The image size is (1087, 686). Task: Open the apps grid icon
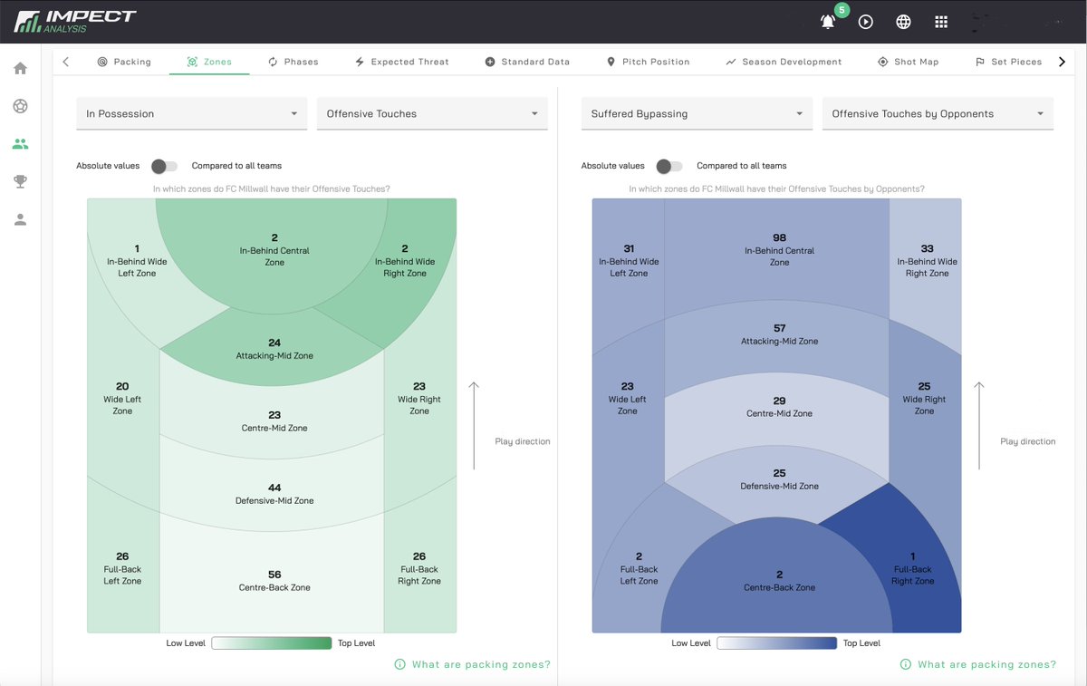[941, 22]
